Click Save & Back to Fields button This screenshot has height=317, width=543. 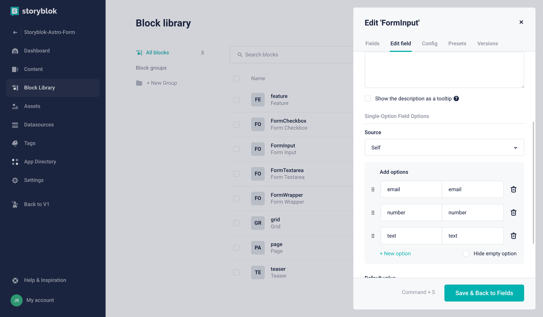[484, 293]
